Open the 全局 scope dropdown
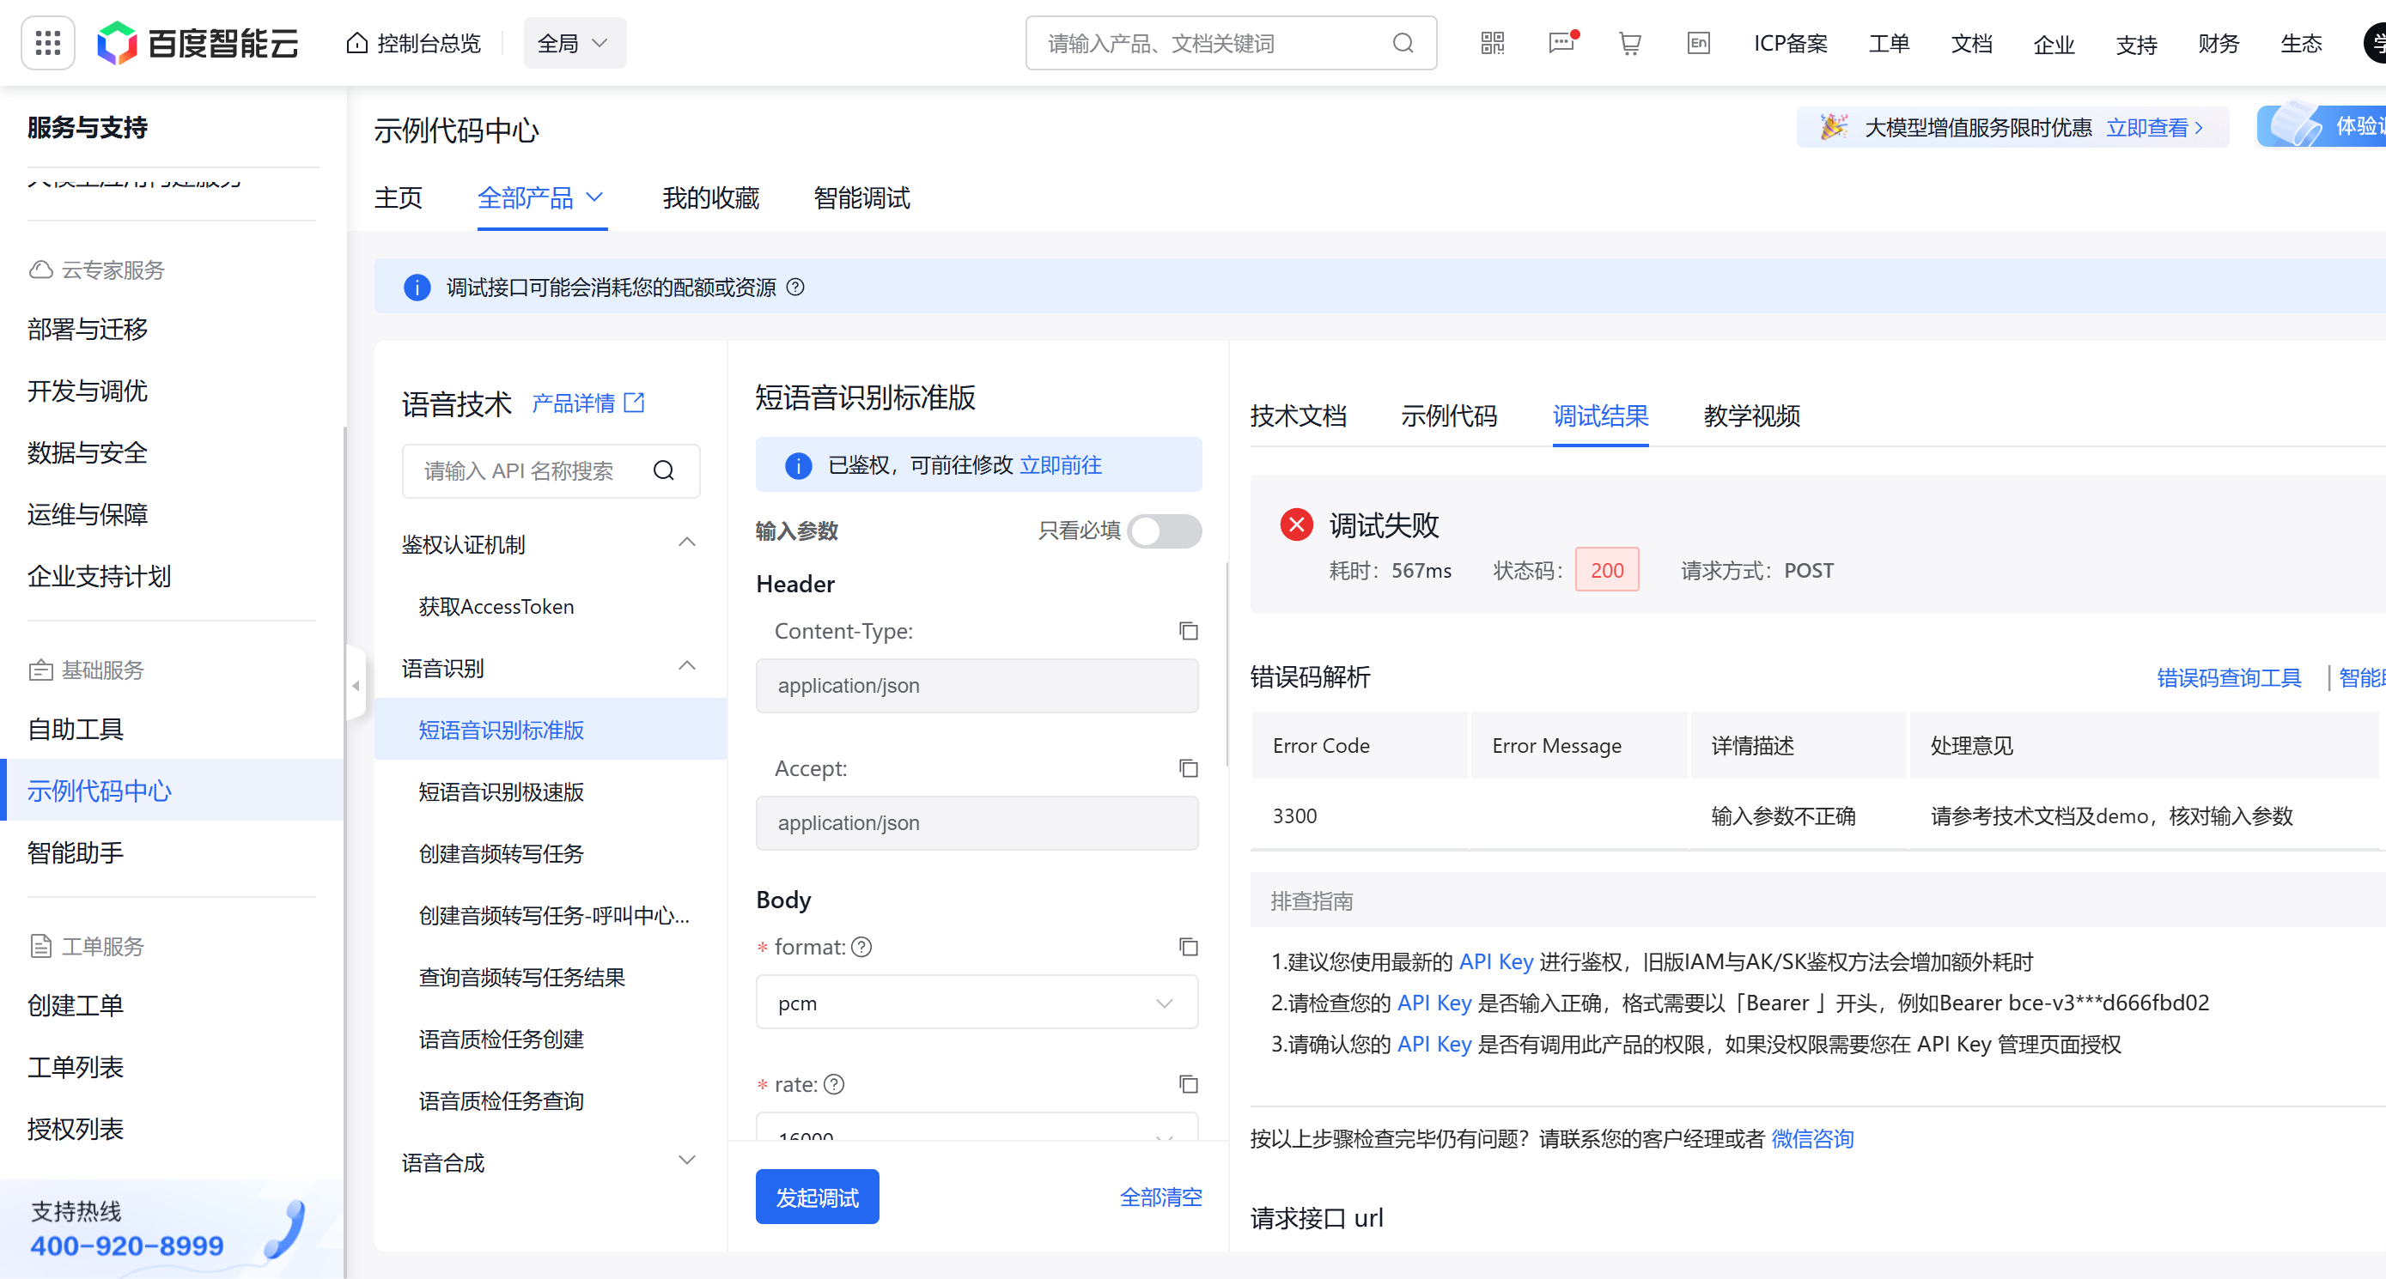Viewport: 2386px width, 1279px height. coord(575,43)
